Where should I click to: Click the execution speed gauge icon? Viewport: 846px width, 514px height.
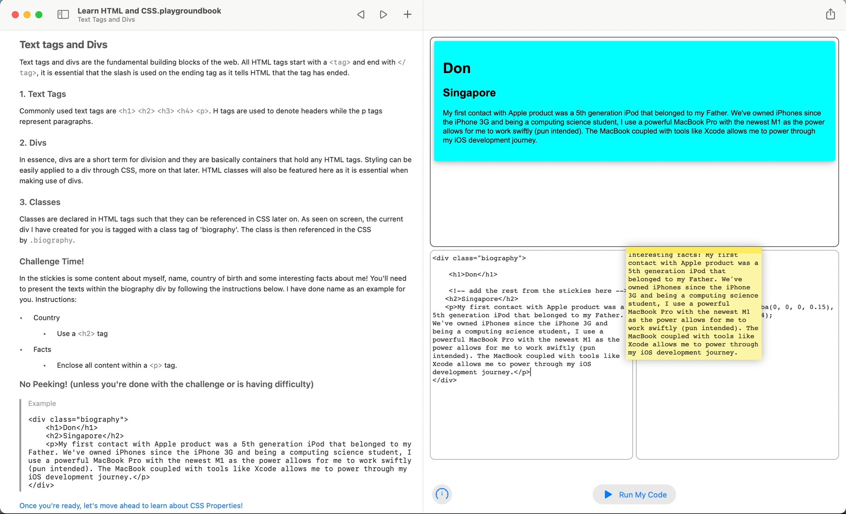click(442, 494)
